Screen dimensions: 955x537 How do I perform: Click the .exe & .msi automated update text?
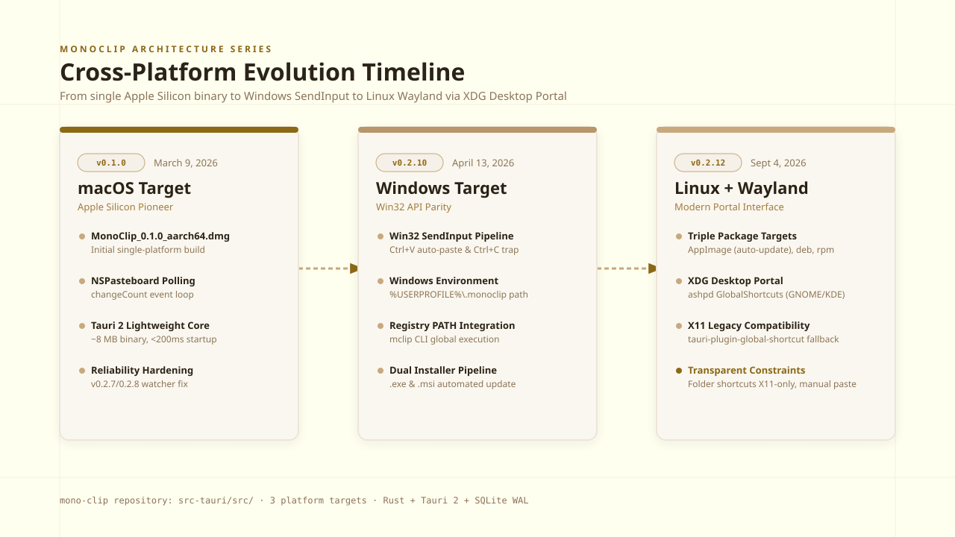pos(452,384)
